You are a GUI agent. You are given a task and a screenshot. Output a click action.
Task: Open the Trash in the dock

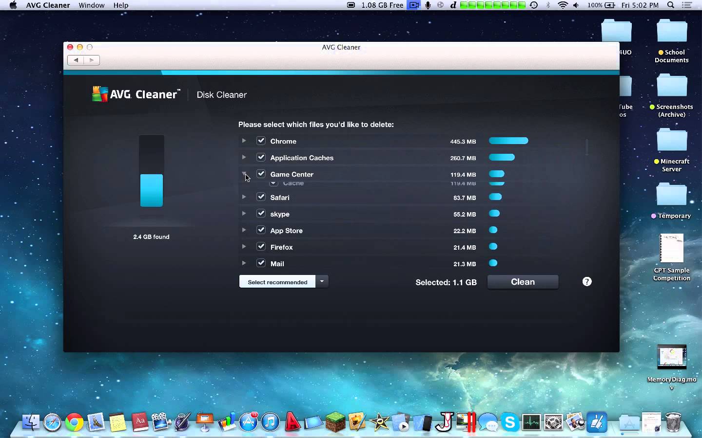pyautogui.click(x=673, y=422)
